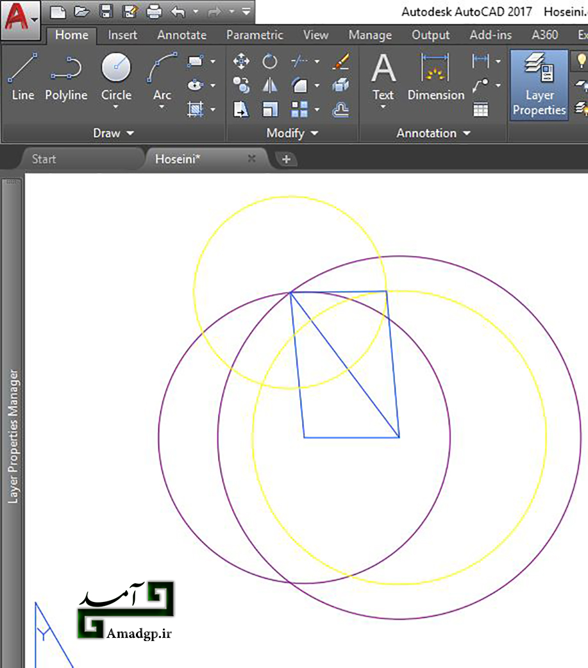Select the blue diagonal line in drawing

(345, 365)
